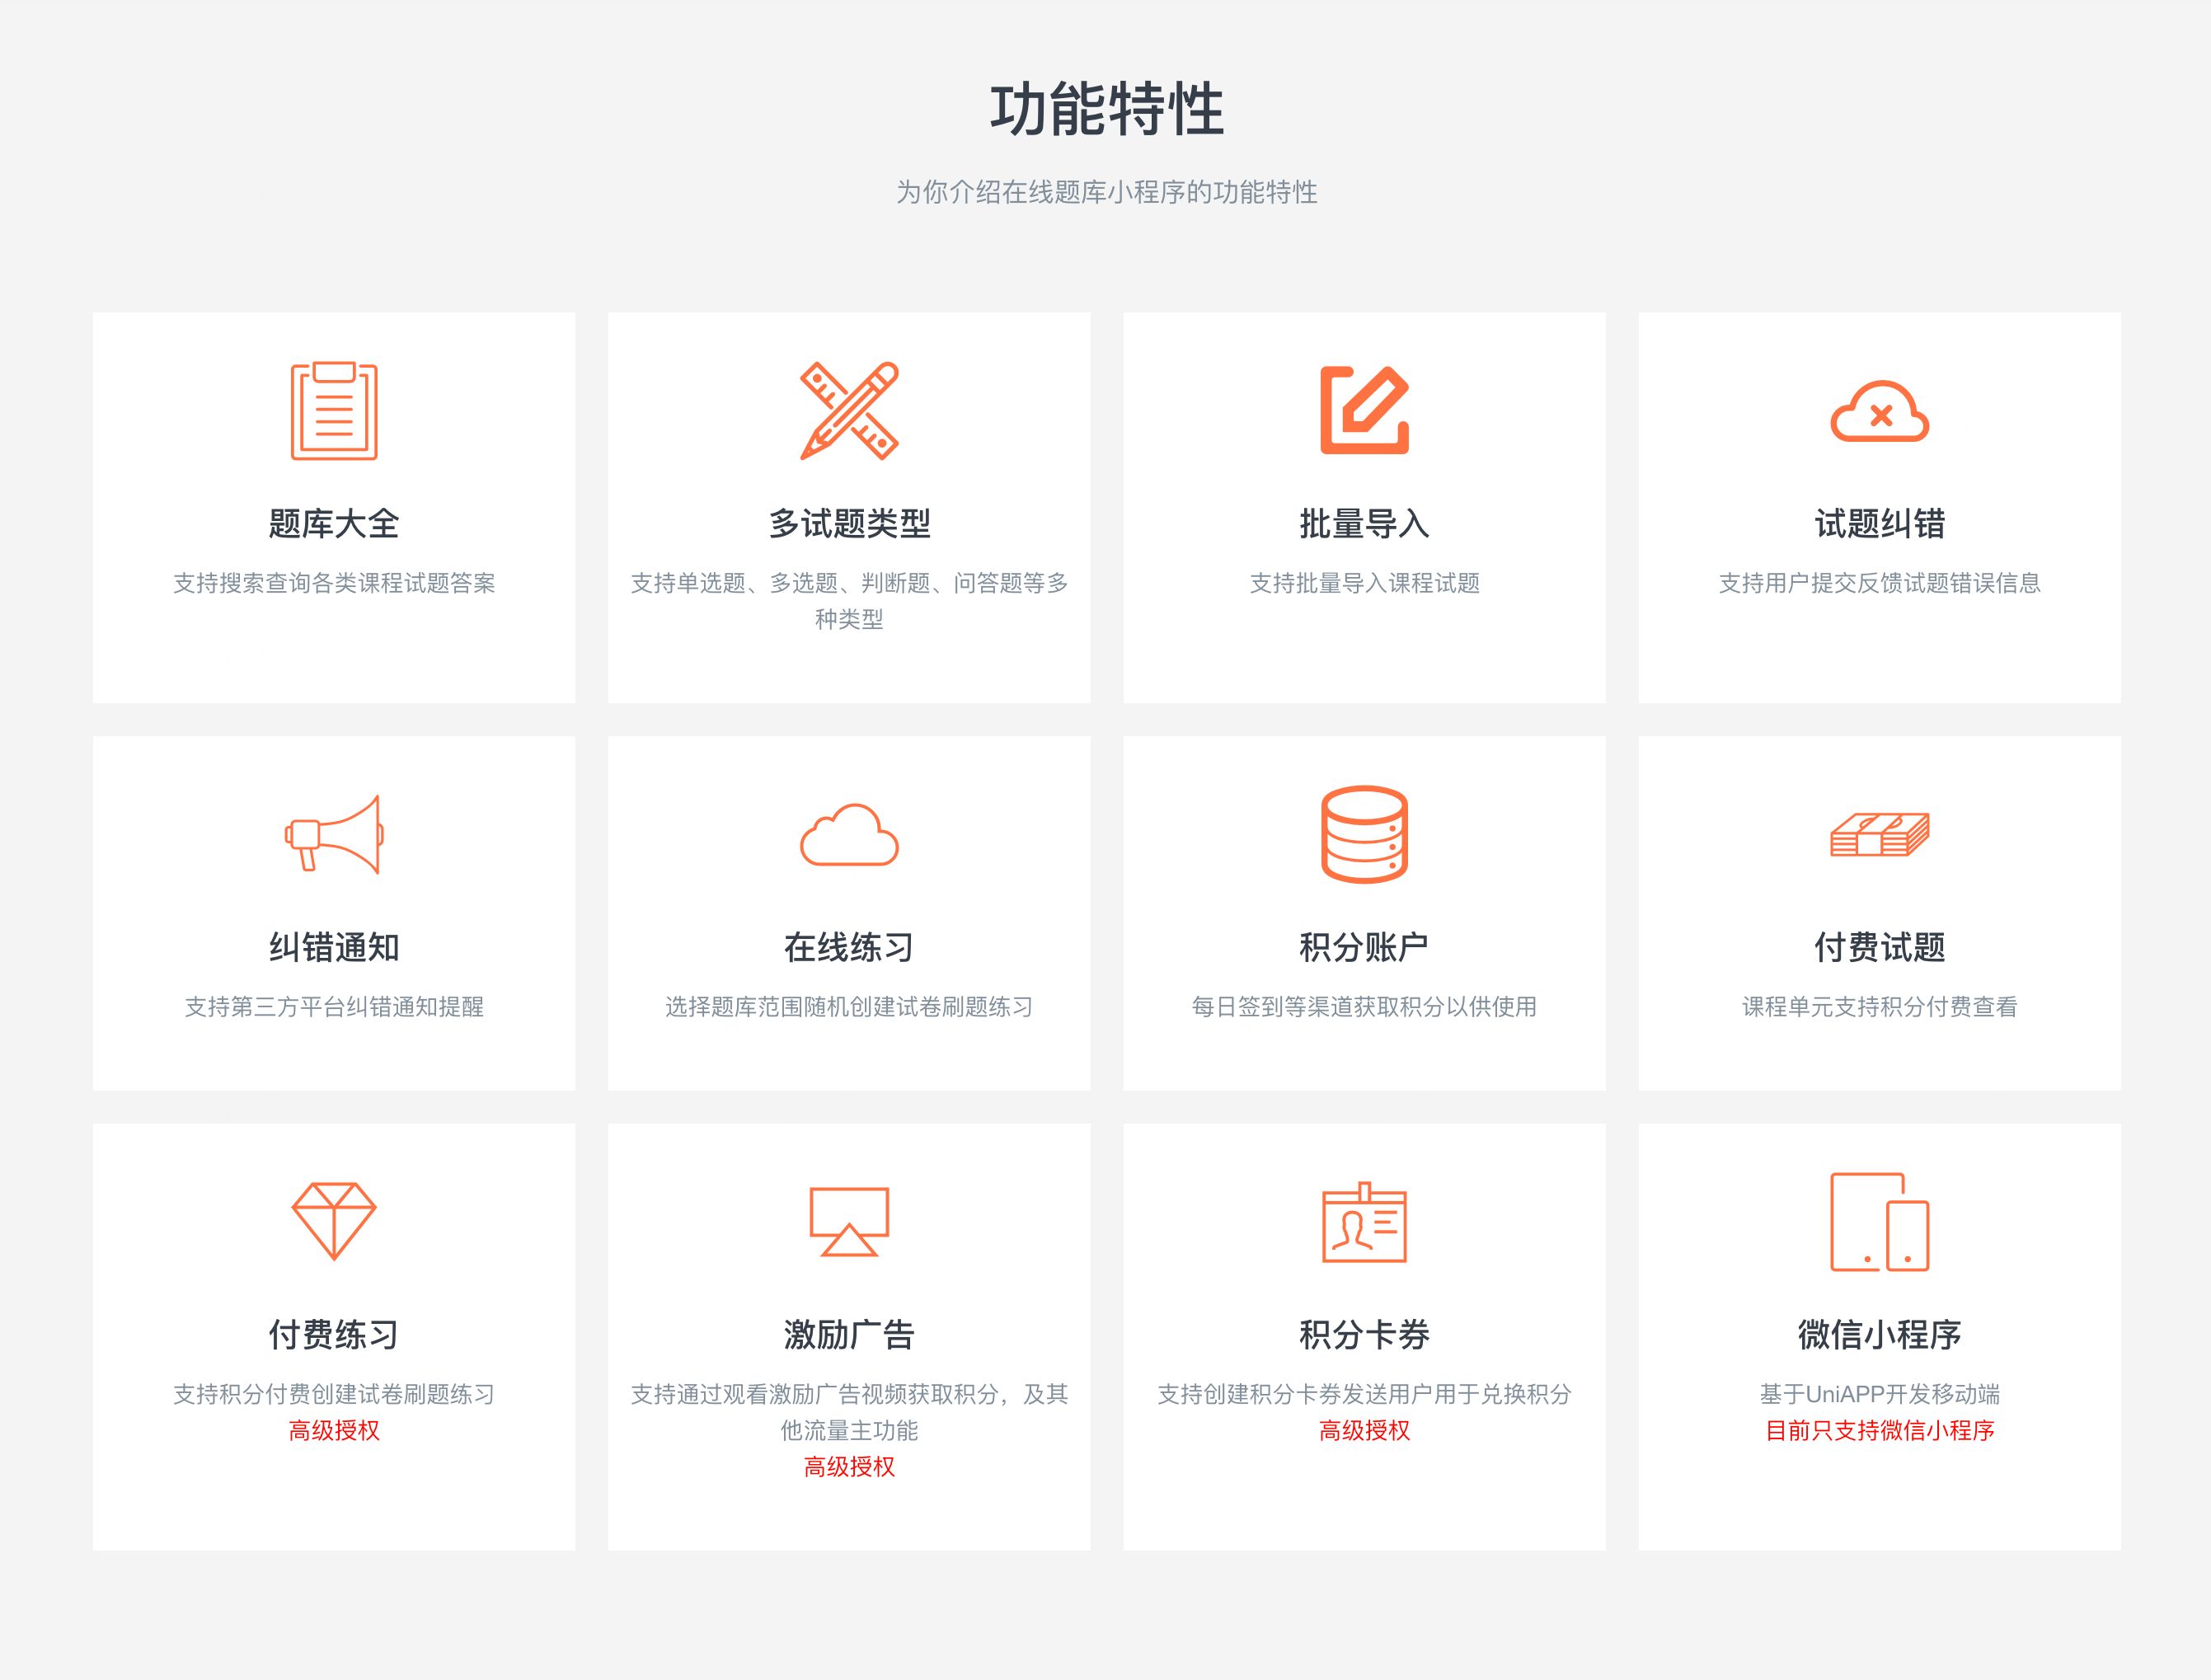
Task: Click the database icon above 积分账户
Action: click(1364, 834)
